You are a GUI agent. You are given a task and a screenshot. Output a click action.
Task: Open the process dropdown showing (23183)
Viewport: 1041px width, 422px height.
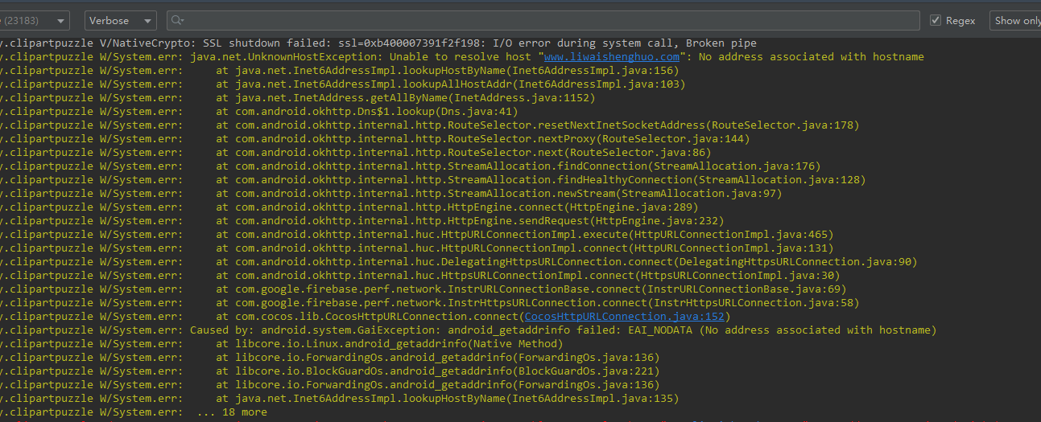(x=34, y=21)
